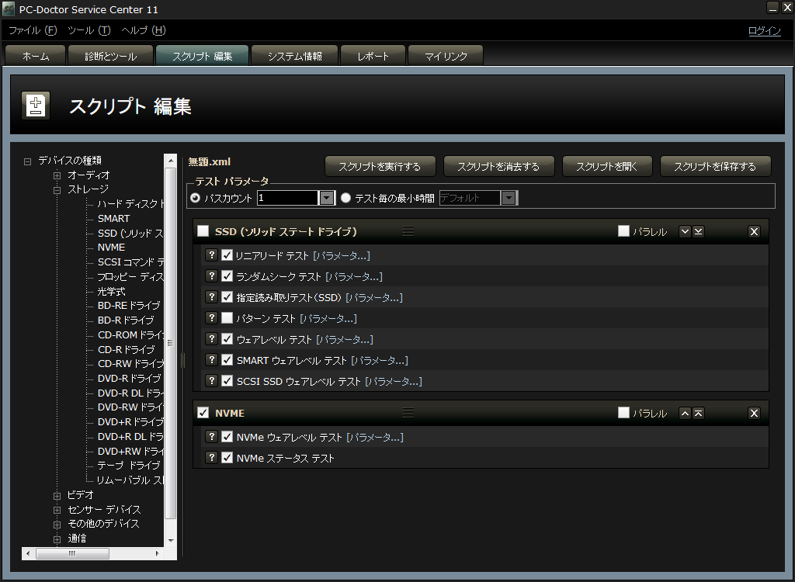Click the help icon for NVMe ステータス テスト
Screen dimensions: 795x582
211,458
